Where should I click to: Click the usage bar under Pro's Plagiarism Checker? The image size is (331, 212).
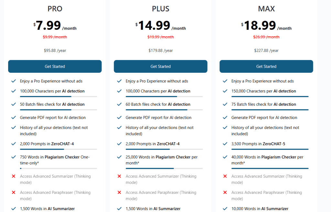58,168
